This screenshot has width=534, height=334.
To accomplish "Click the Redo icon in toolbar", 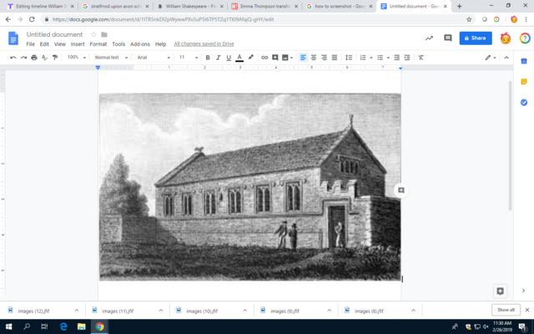I will click(23, 58).
